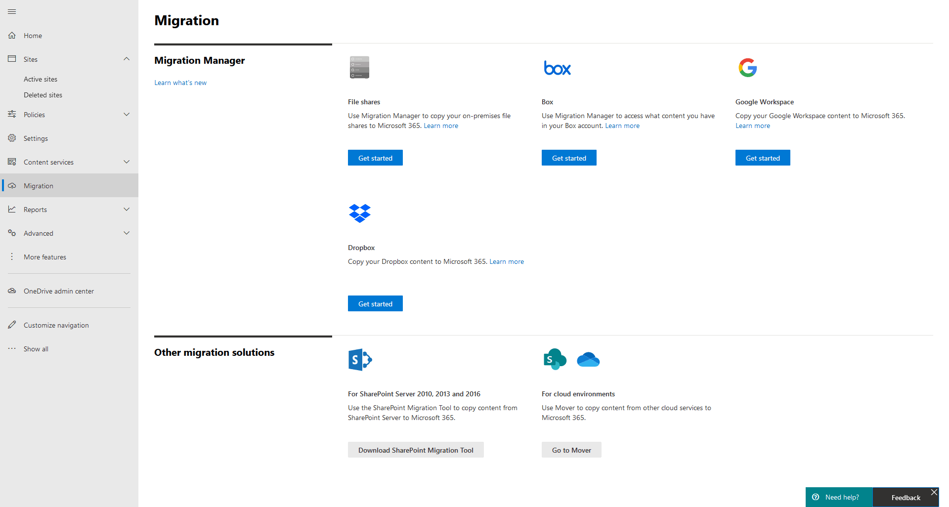This screenshot has height=507, width=949.
Task: Click Get started for Google Workspace
Action: 763,158
